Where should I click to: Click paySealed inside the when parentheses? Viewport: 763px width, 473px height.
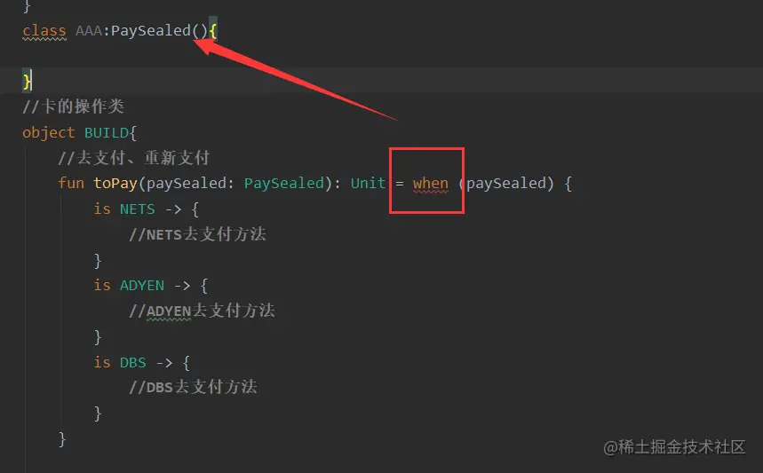tap(506, 184)
